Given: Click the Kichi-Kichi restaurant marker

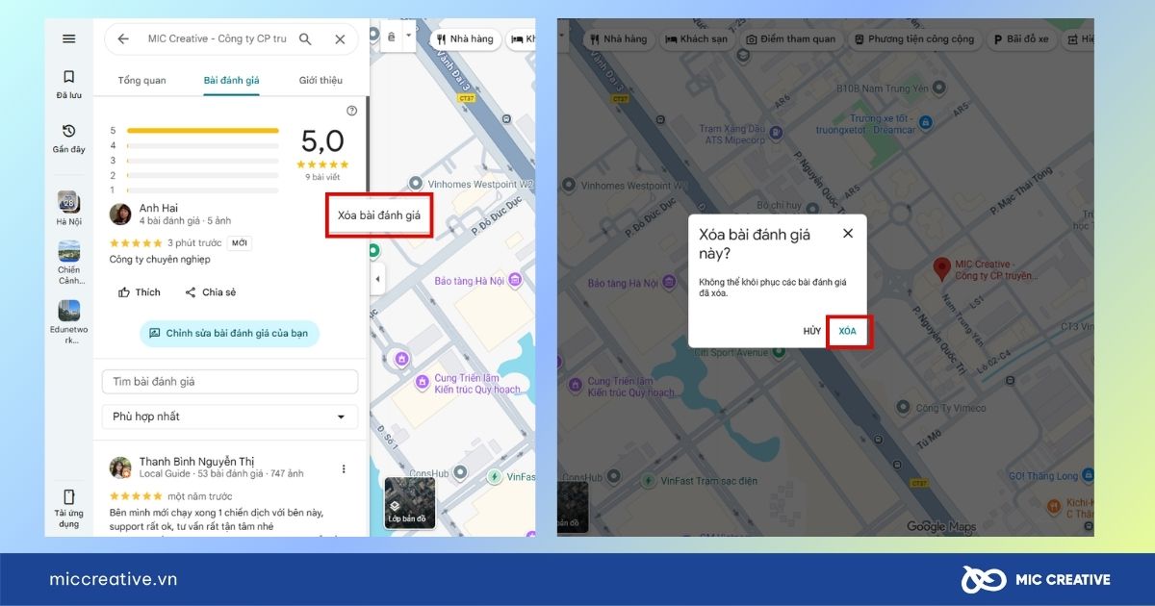Looking at the screenshot, I should 1056,504.
